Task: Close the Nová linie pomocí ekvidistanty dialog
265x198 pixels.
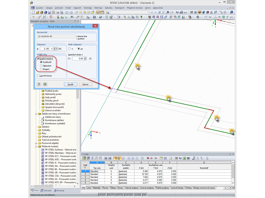Action: [x=95, y=26]
